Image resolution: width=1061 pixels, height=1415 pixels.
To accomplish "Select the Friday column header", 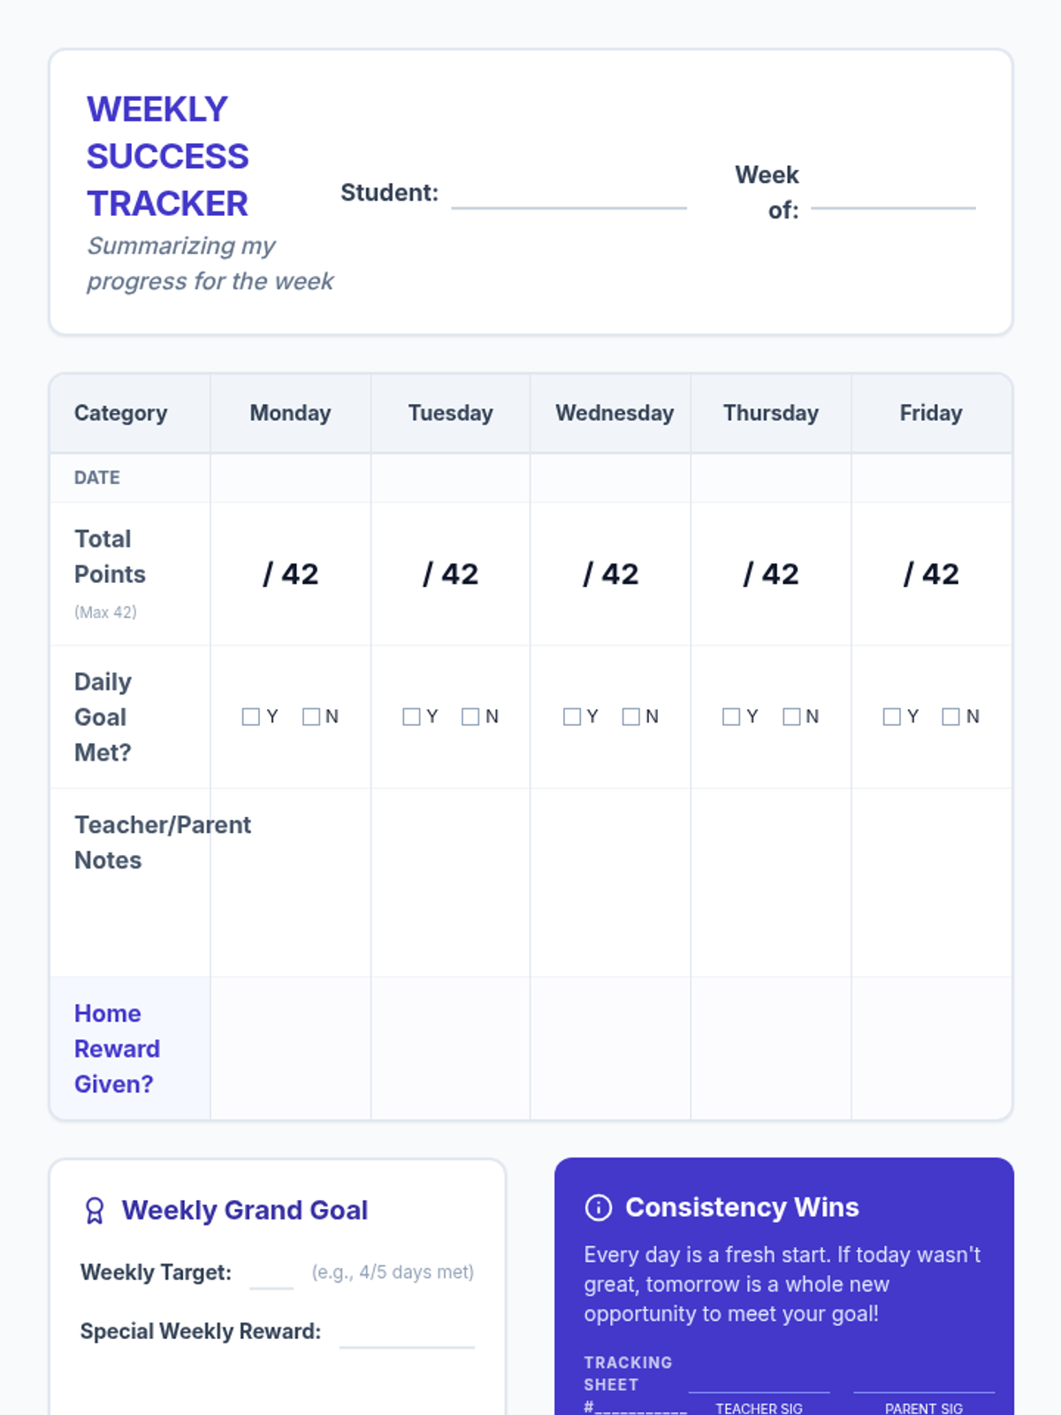I will pos(932,413).
